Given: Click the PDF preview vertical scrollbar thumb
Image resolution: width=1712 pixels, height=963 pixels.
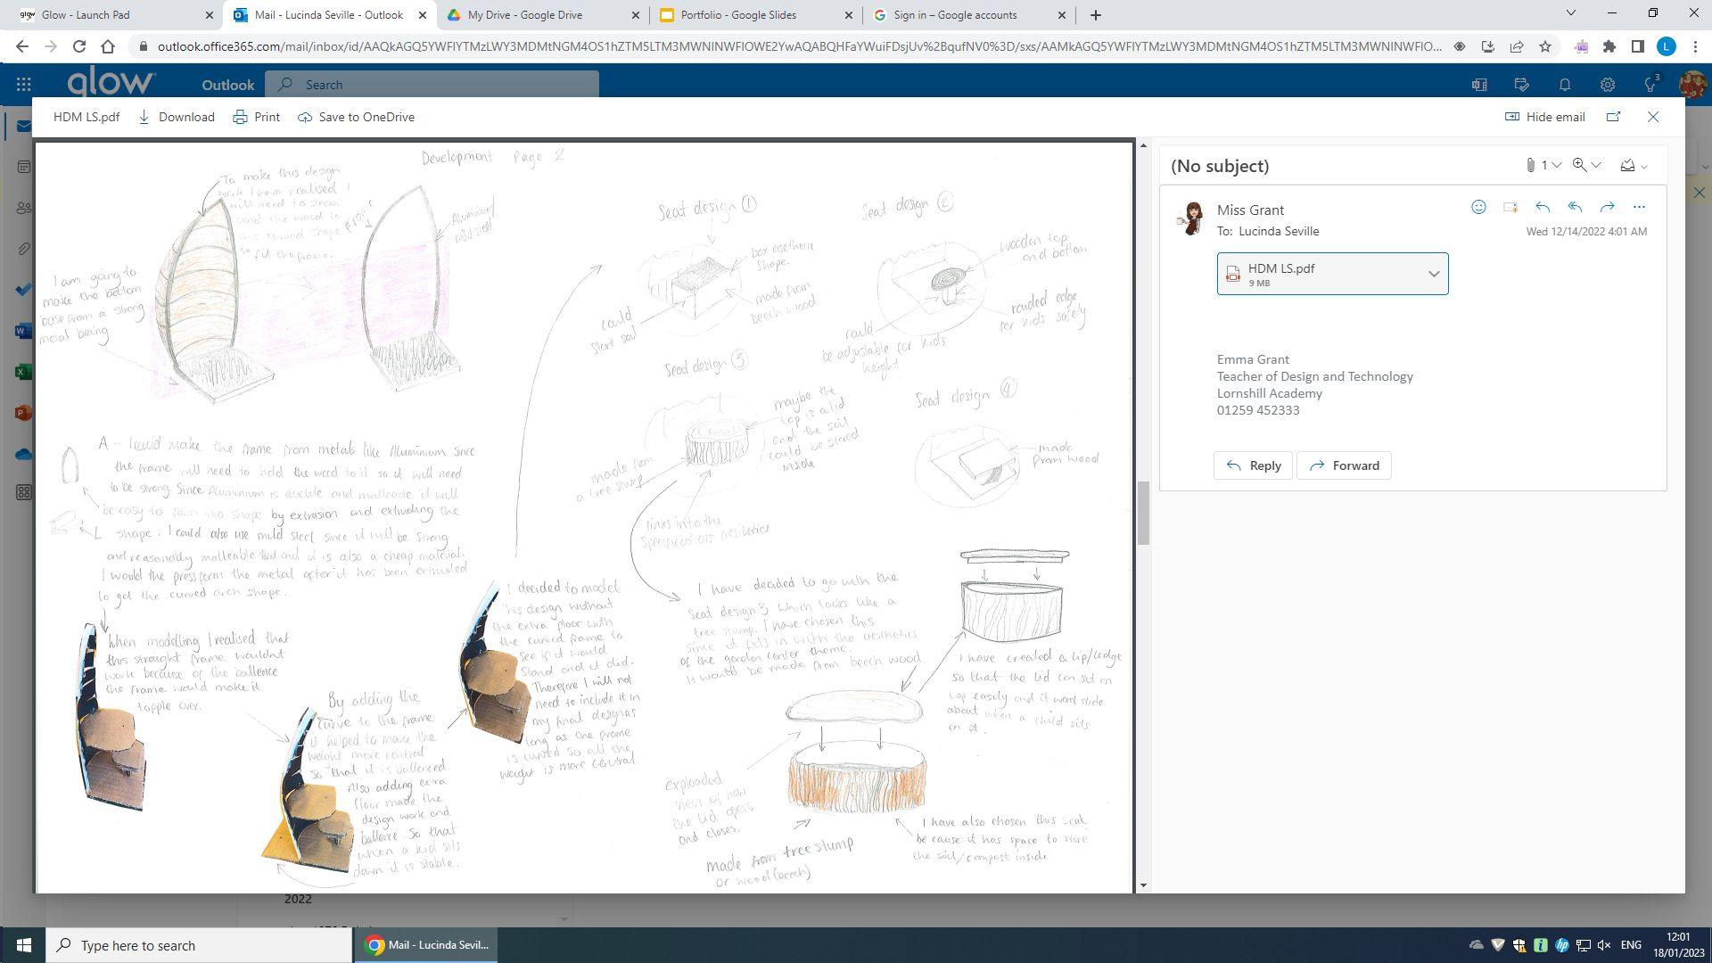Looking at the screenshot, I should click(x=1143, y=513).
